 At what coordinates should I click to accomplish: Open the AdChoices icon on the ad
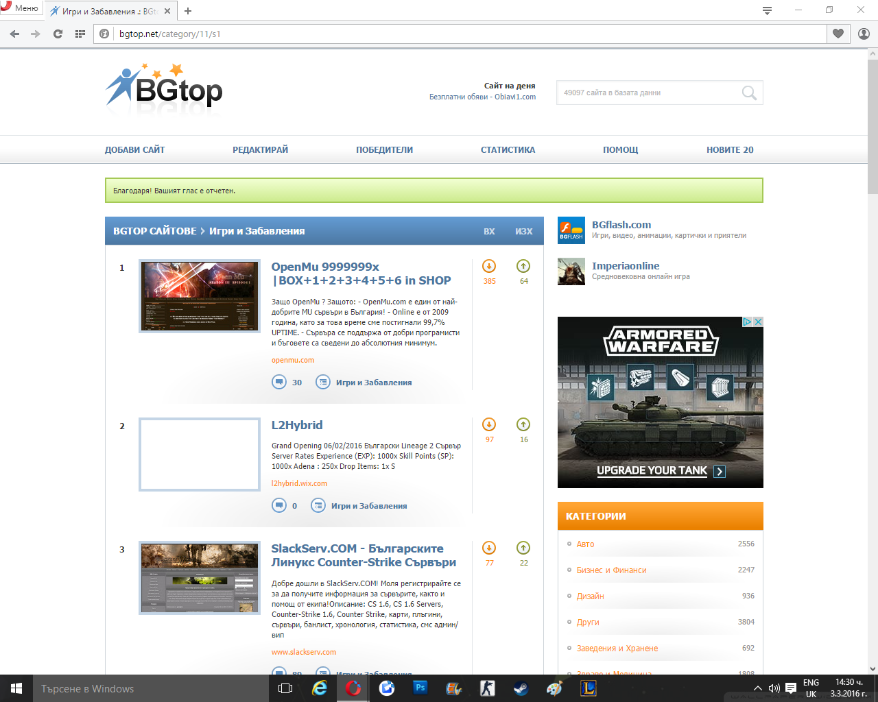(x=748, y=322)
